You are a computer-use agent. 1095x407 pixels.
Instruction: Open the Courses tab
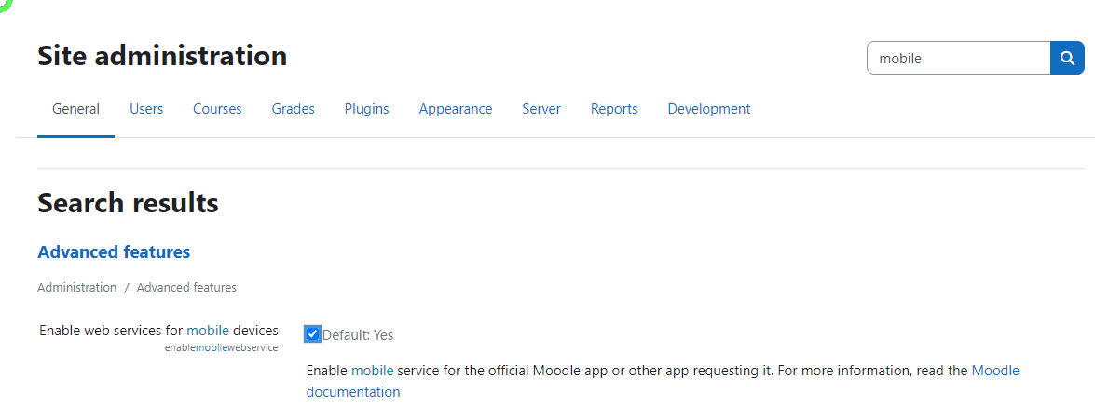pyautogui.click(x=217, y=109)
